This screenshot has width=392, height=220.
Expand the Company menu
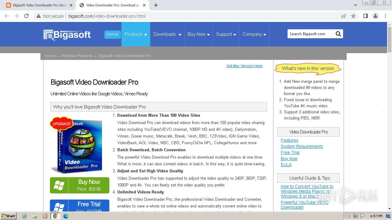coord(254,34)
